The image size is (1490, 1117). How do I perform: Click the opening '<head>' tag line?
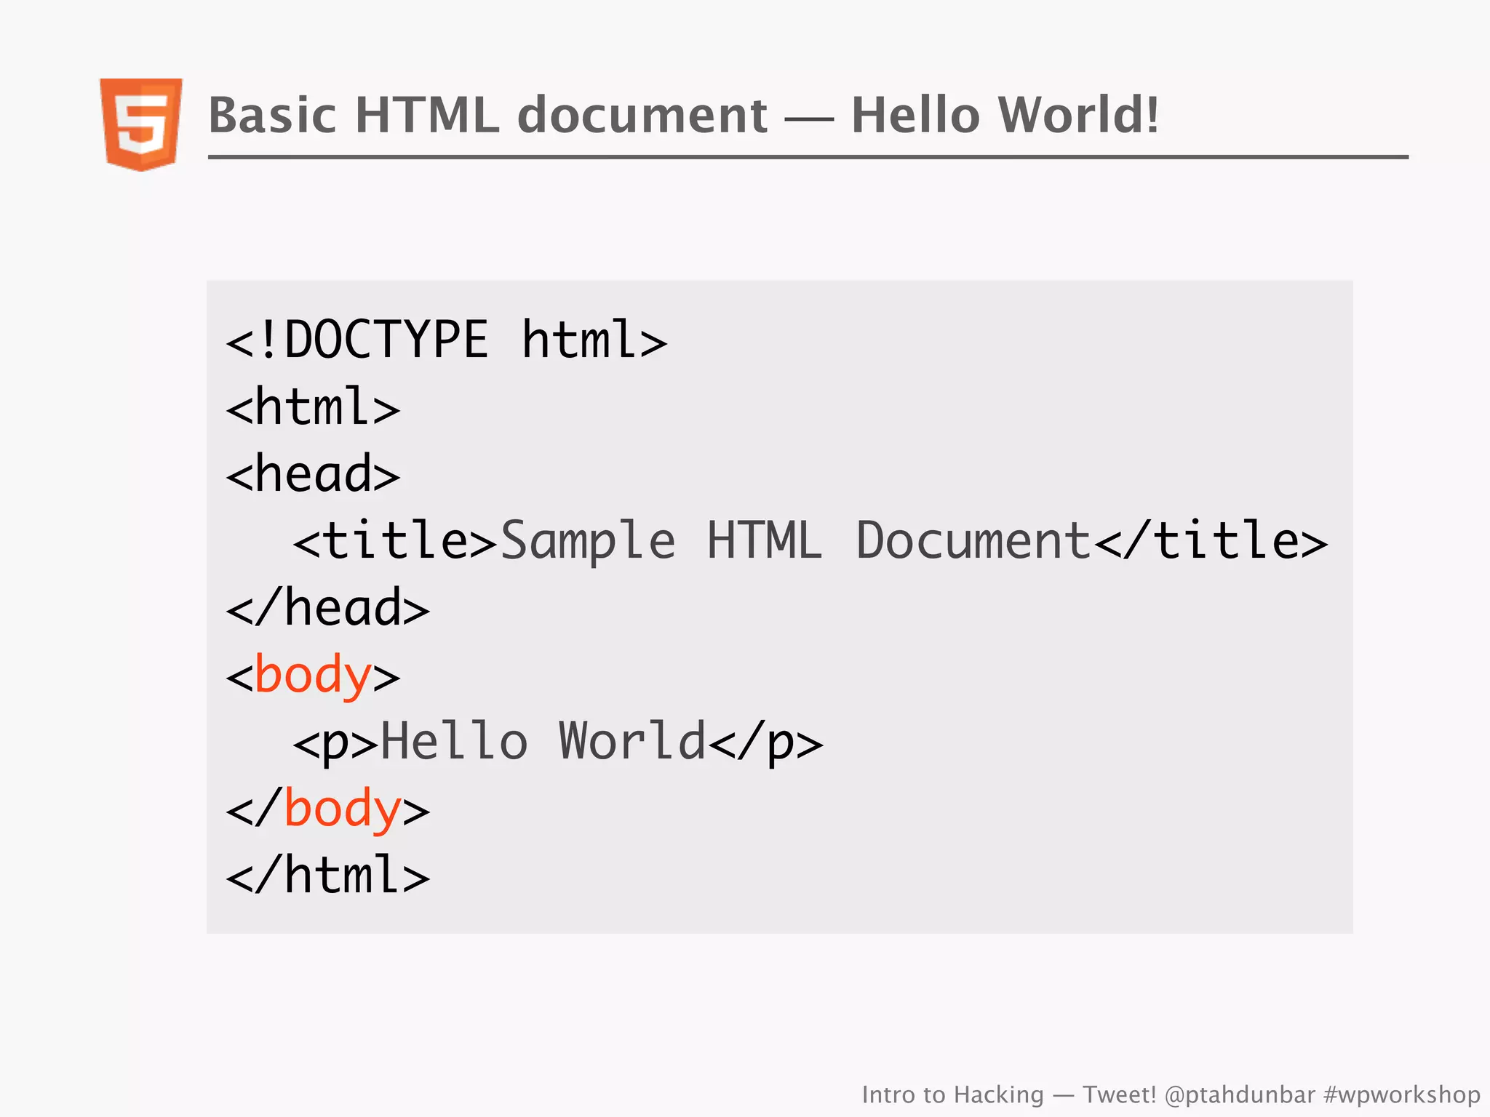(313, 473)
